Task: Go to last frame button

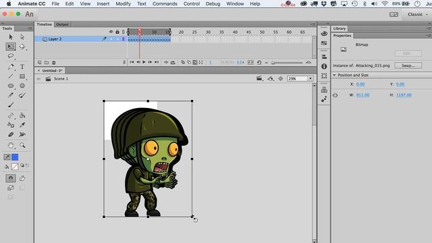Action: [x=157, y=62]
